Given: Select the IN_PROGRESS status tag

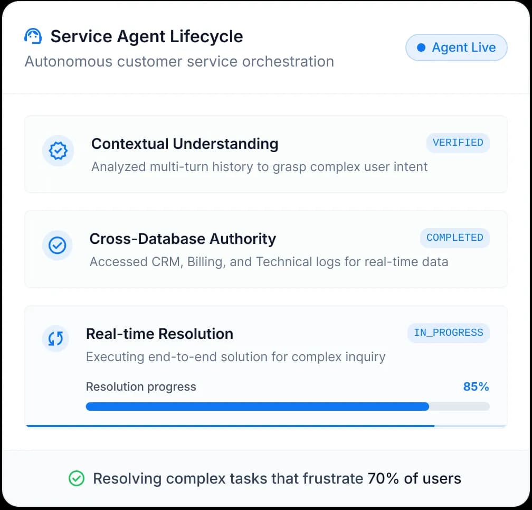Looking at the screenshot, I should pyautogui.click(x=448, y=333).
